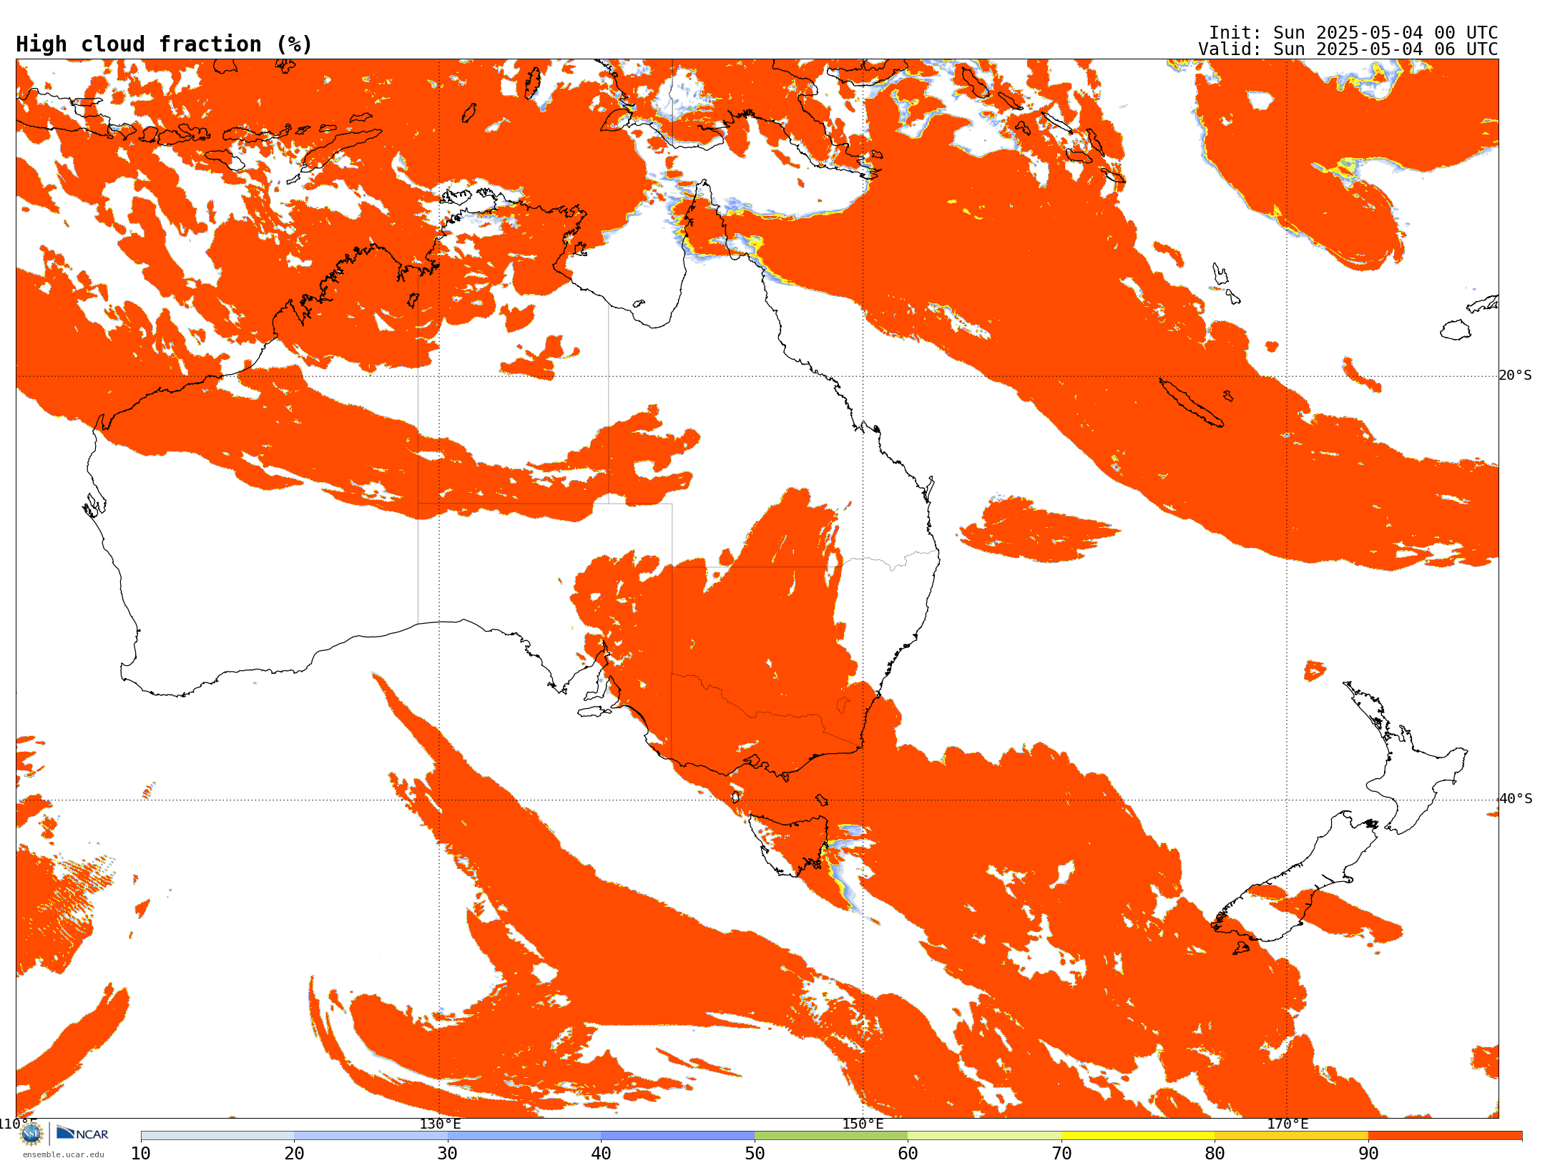Click the 70-80 bright yellow colorbar segment
This screenshot has height=1163, width=1545.
coord(1138,1136)
